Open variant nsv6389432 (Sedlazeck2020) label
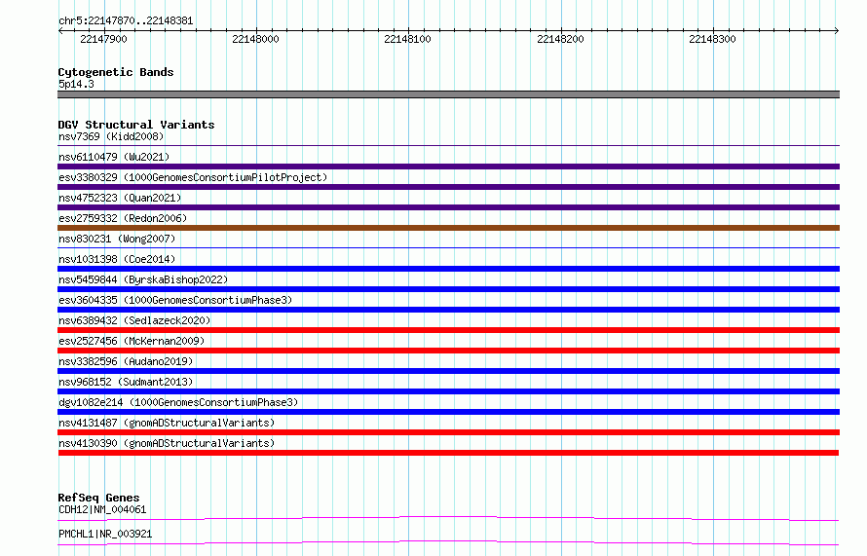Viewport: 867px width, 556px height. (x=134, y=320)
